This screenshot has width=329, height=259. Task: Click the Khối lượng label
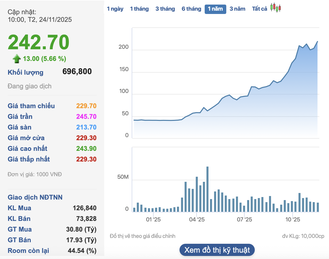pos(25,72)
